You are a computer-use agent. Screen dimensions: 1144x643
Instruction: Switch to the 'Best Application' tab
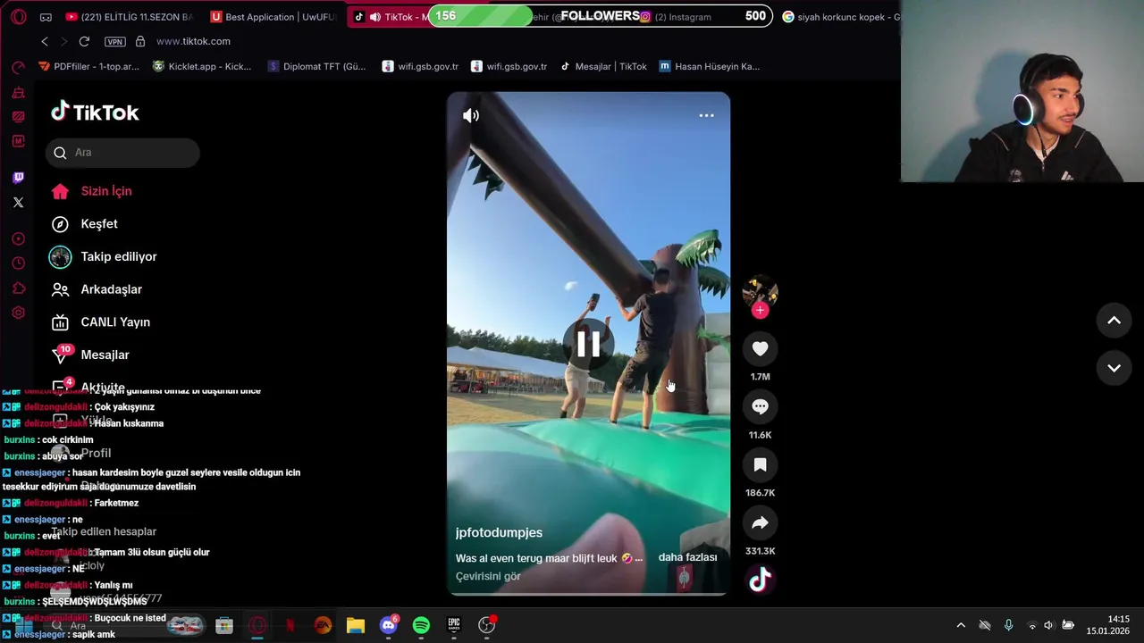[272, 17]
